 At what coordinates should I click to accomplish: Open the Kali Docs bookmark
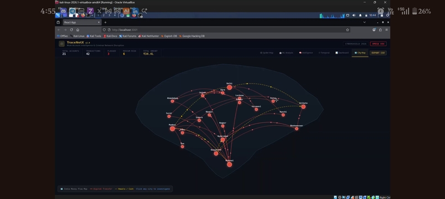[x=110, y=36]
